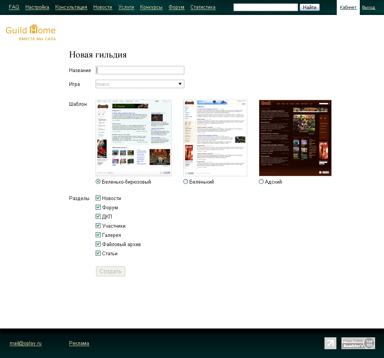Disable the Галерея section checkbox
Image resolution: width=384 pixels, height=358 pixels.
coord(98,235)
